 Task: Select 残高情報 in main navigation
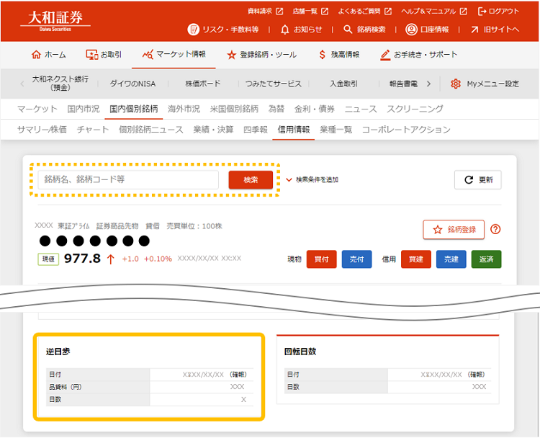339,55
